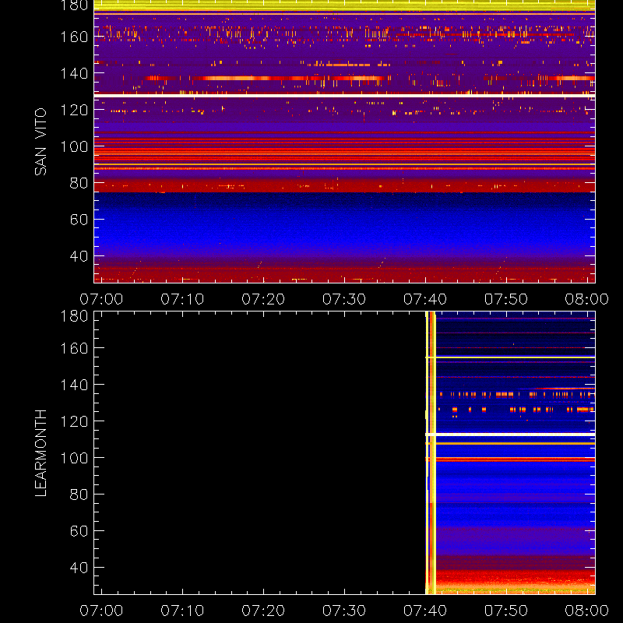This screenshot has width=623, height=623.
Task: Click 07:20 time label under LEARMONTH plot
Action: coord(263,611)
